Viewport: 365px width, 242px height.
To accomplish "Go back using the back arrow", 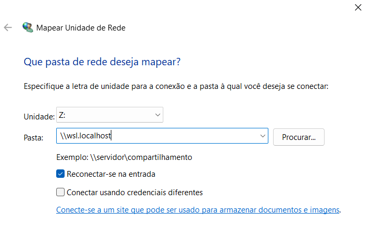I will pos(8,27).
